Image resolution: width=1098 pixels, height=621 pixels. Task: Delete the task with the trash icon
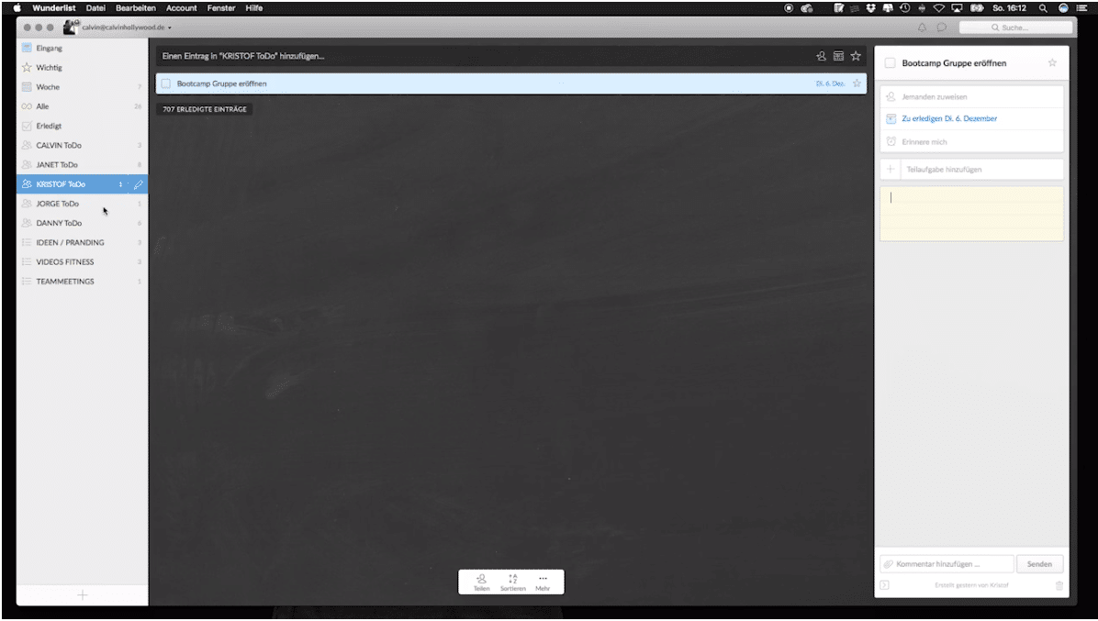click(x=1059, y=585)
